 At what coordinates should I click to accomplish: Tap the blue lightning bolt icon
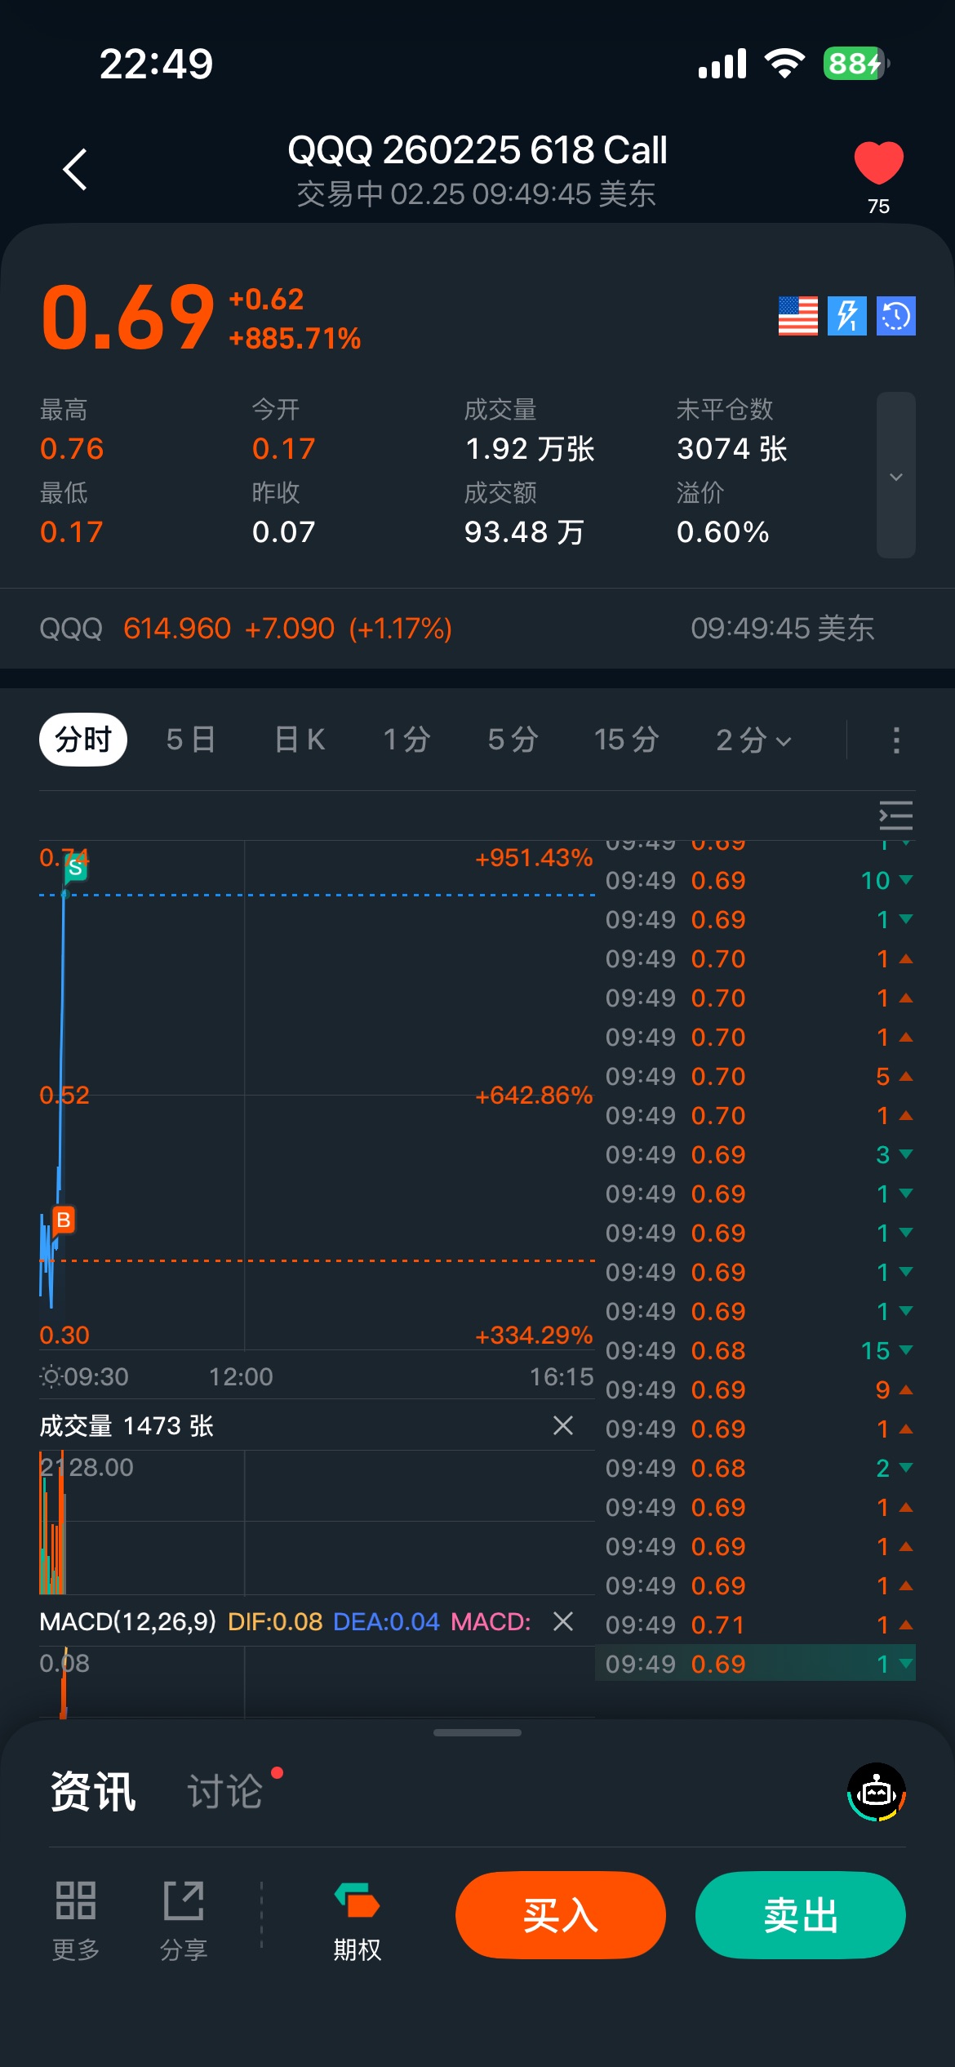[x=846, y=316]
